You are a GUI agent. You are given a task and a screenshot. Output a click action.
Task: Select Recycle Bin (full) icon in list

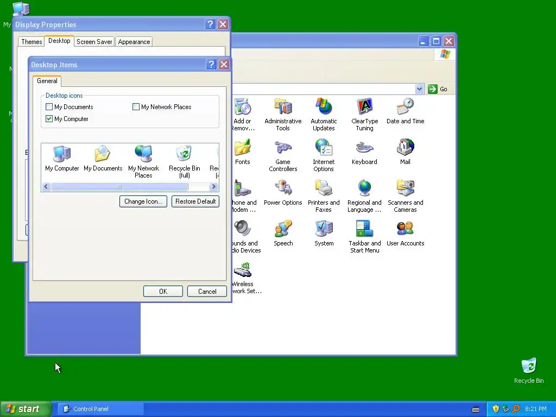[185, 162]
